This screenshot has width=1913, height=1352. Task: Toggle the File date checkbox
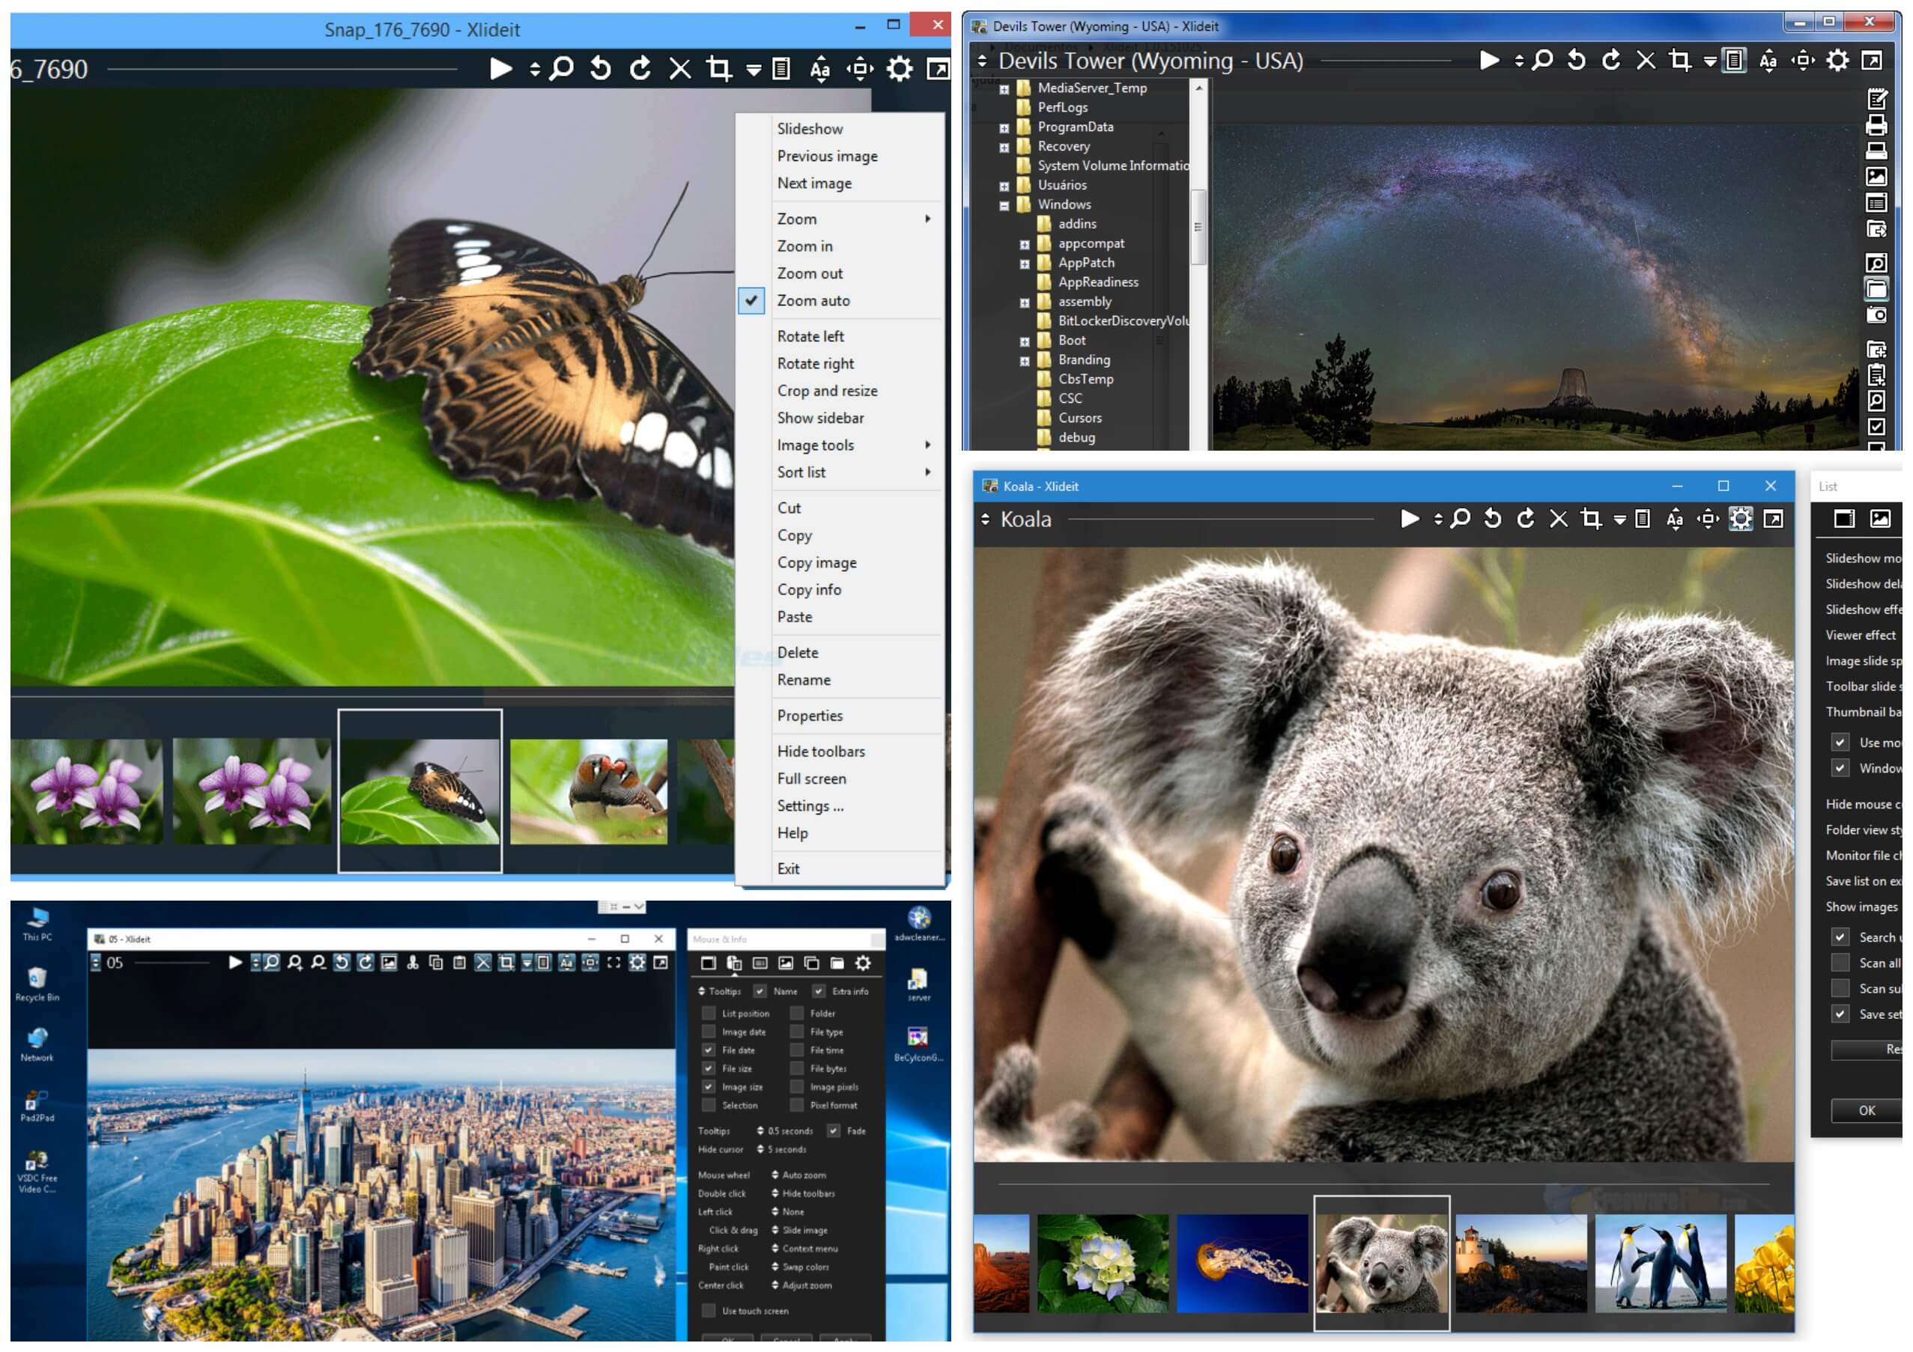point(709,1050)
